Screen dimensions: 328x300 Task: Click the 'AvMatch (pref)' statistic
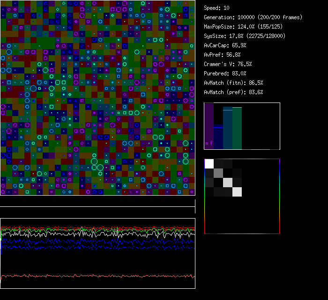pyautogui.click(x=233, y=92)
